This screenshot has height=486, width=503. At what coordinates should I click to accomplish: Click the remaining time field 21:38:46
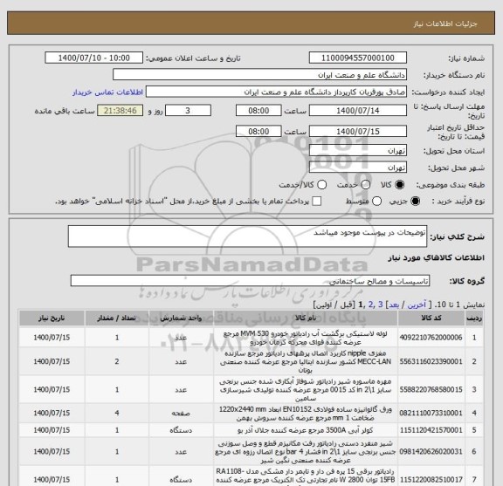point(121,111)
